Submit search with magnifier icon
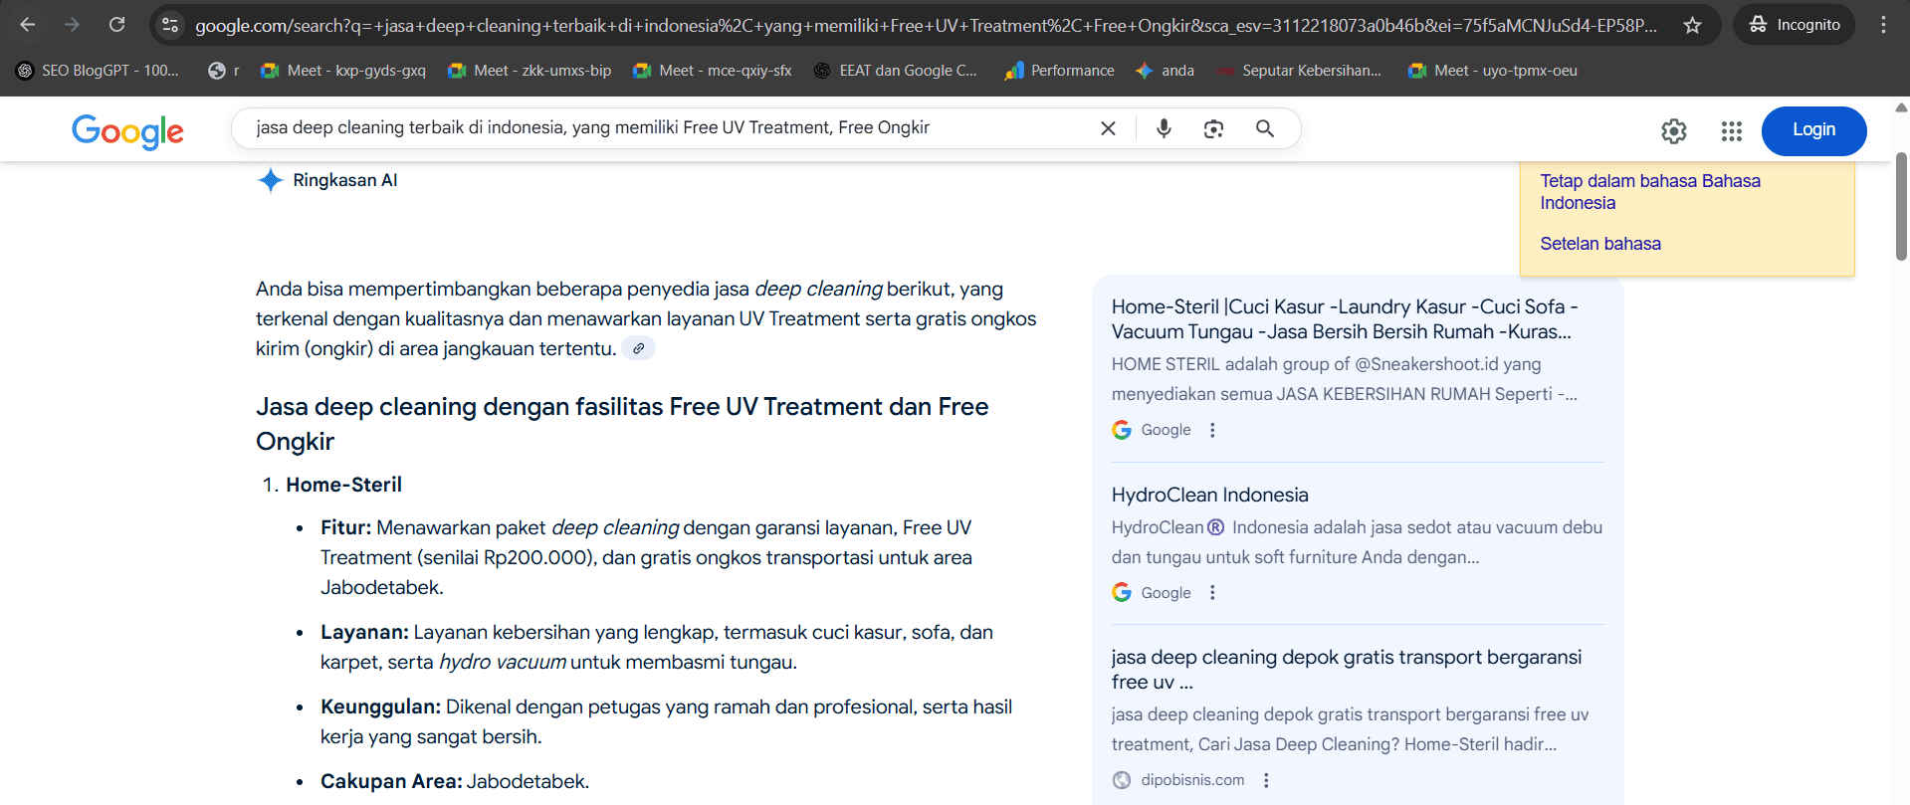 point(1265,128)
